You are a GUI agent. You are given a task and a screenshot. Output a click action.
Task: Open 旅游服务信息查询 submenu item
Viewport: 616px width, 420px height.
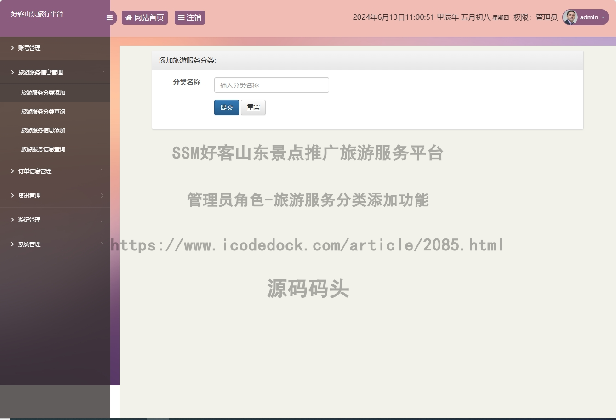point(55,149)
